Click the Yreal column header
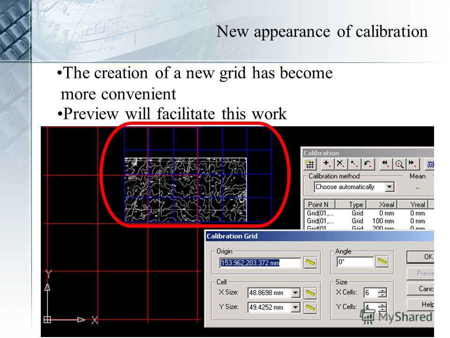This screenshot has height=338, width=450. tap(413, 204)
